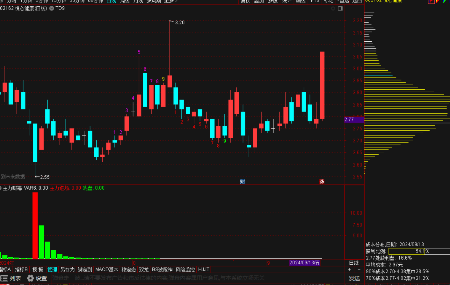Image resolution: width=450 pixels, height=285 pixels.
Task: Click the 主力吸筹 indicator name
Action: pos(12,188)
